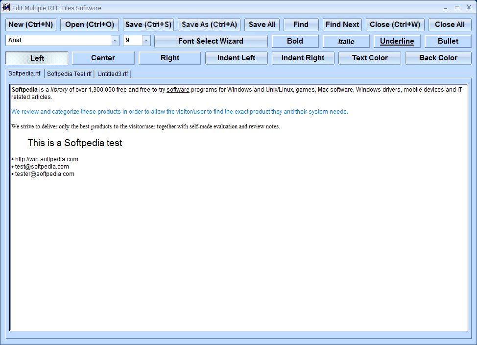Click the bold word "Softpedia" in the text
The width and height of the screenshot is (477, 345).
coord(24,90)
